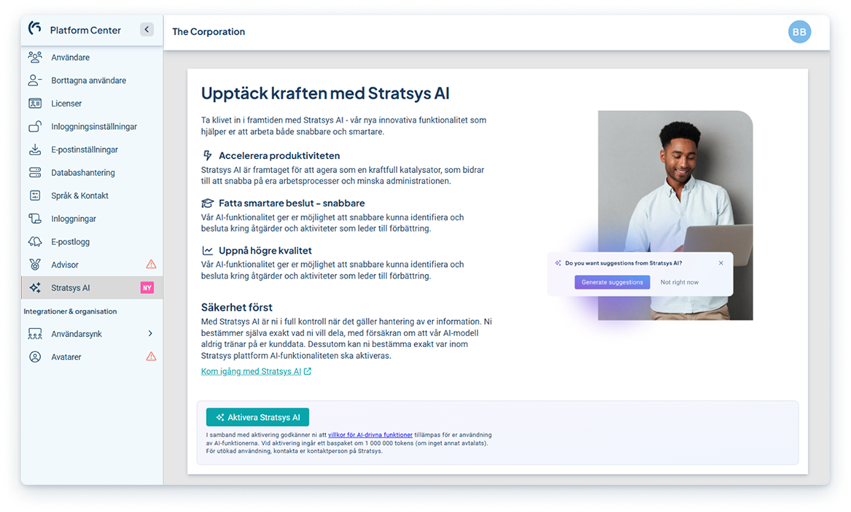This screenshot has width=851, height=512.
Task: Click the Advisor medal icon
Action: pyautogui.click(x=34, y=265)
